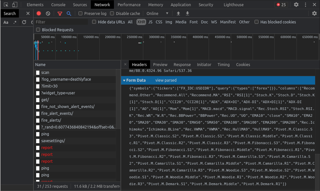Screen dimensions: 320x191
Task: Select the JS resource type filter
Action: (x=150, y=22)
